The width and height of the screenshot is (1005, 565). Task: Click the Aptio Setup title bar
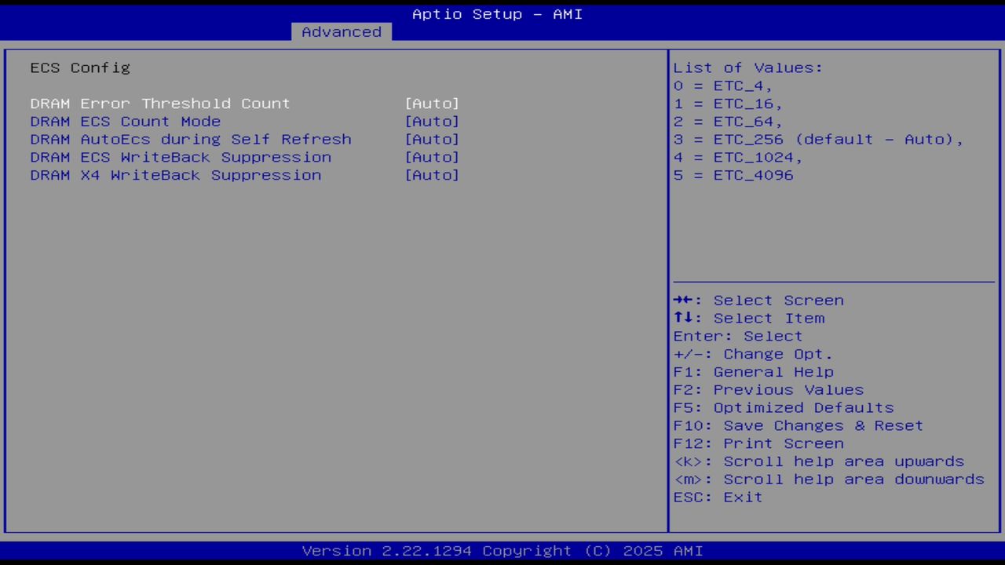(497, 13)
